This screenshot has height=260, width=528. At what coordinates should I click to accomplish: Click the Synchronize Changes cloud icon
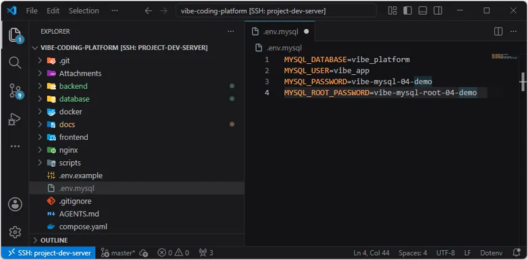(144, 253)
